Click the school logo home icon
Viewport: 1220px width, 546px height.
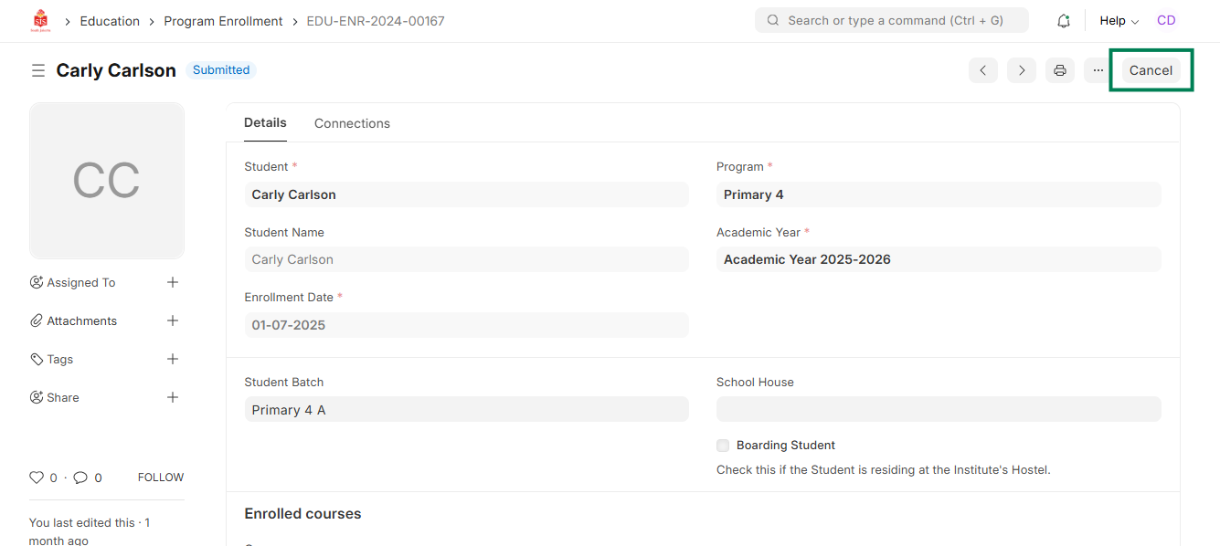(40, 20)
